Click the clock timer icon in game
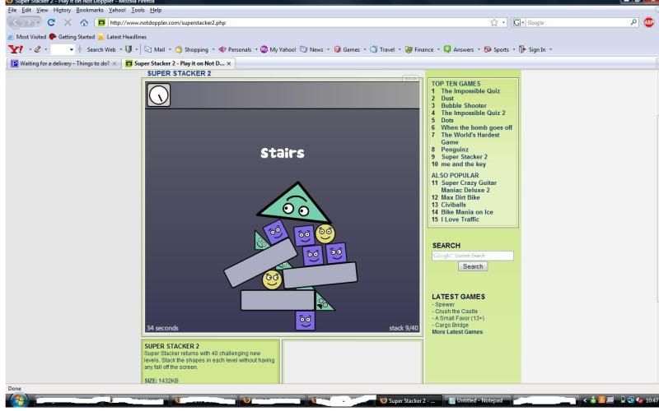This screenshot has height=411, width=659. (x=158, y=96)
